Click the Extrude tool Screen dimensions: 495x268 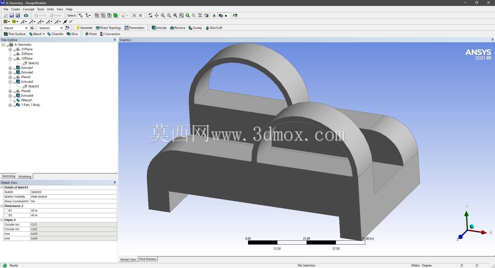159,28
